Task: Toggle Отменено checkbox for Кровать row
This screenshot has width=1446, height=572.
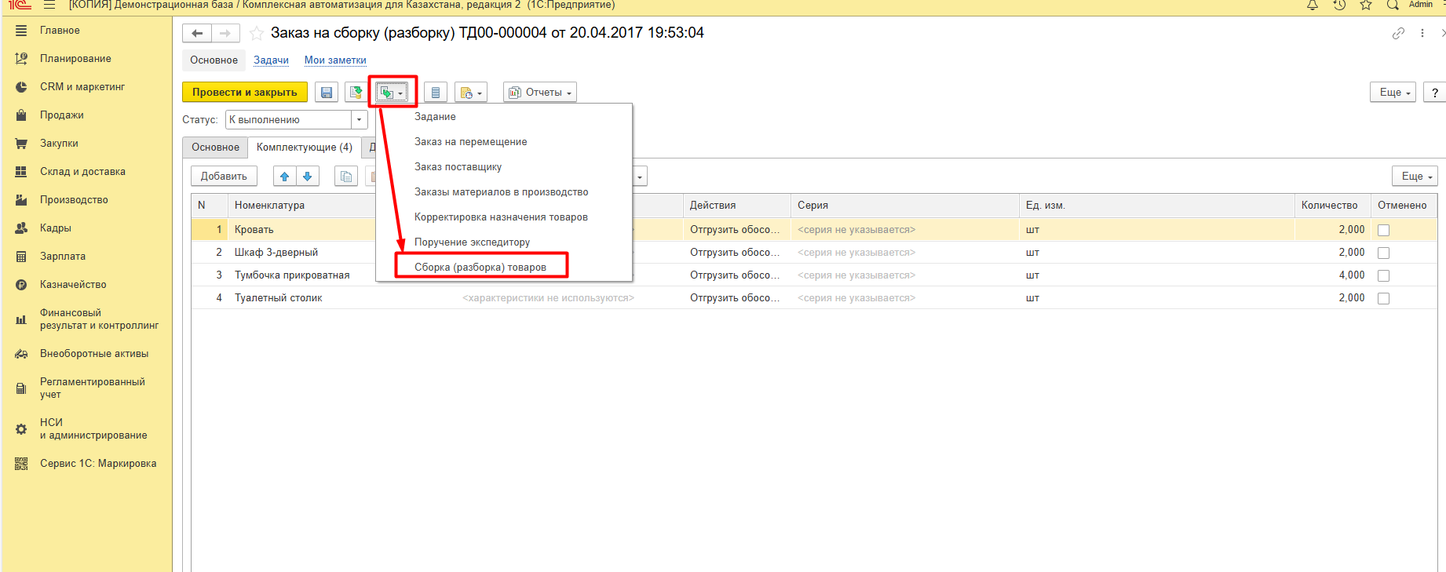Action: 1383,230
